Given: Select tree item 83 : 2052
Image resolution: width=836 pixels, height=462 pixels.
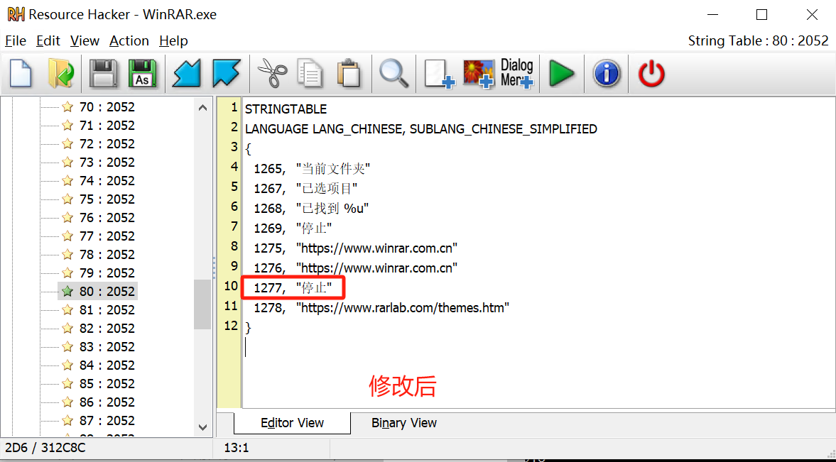Looking at the screenshot, I should pos(107,347).
